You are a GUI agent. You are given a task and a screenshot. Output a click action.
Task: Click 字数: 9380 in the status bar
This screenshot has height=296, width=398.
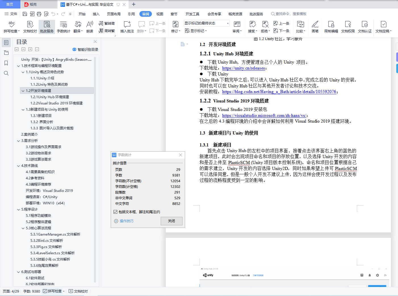coord(32,291)
